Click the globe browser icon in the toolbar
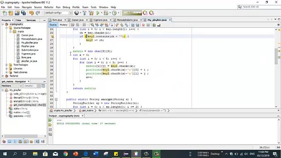The image size is (281, 158). click(x=76, y=13)
